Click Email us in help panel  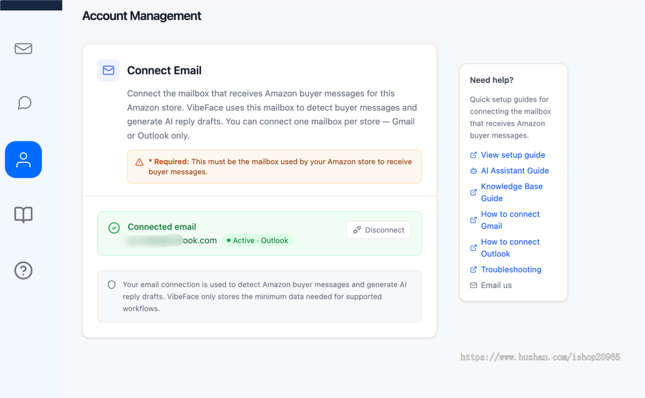(496, 285)
